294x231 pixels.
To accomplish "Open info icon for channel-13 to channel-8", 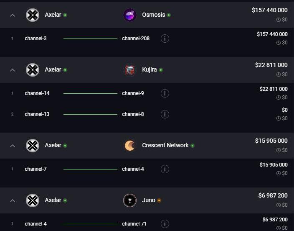I will (x=165, y=114).
